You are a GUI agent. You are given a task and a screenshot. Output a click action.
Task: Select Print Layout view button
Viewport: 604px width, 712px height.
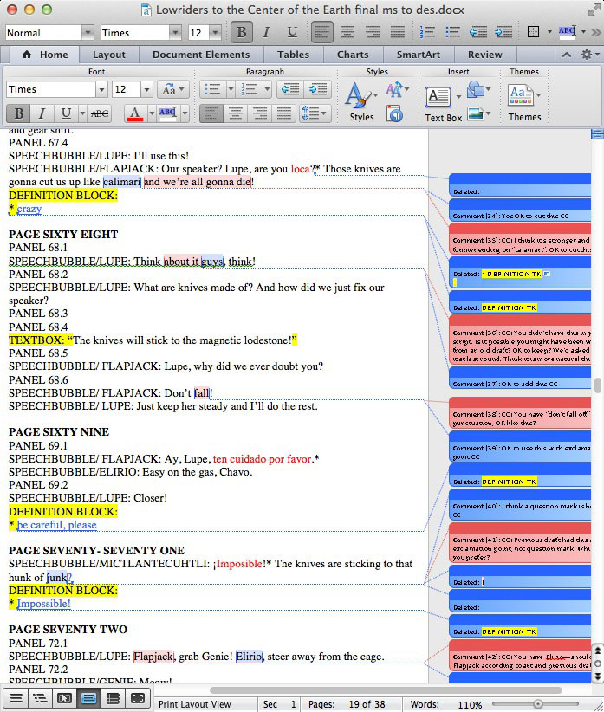[88, 698]
